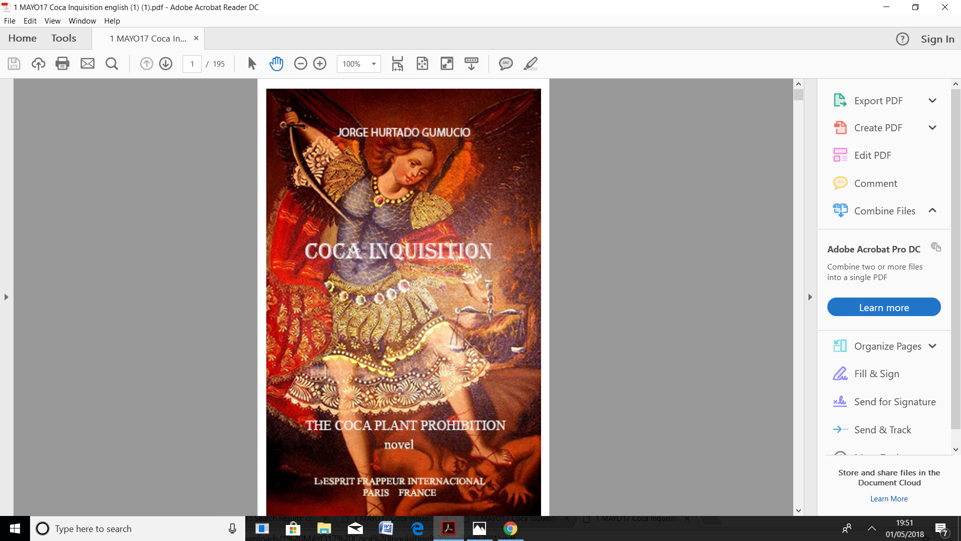
Task: Switch to the Home tab
Action: [x=23, y=39]
